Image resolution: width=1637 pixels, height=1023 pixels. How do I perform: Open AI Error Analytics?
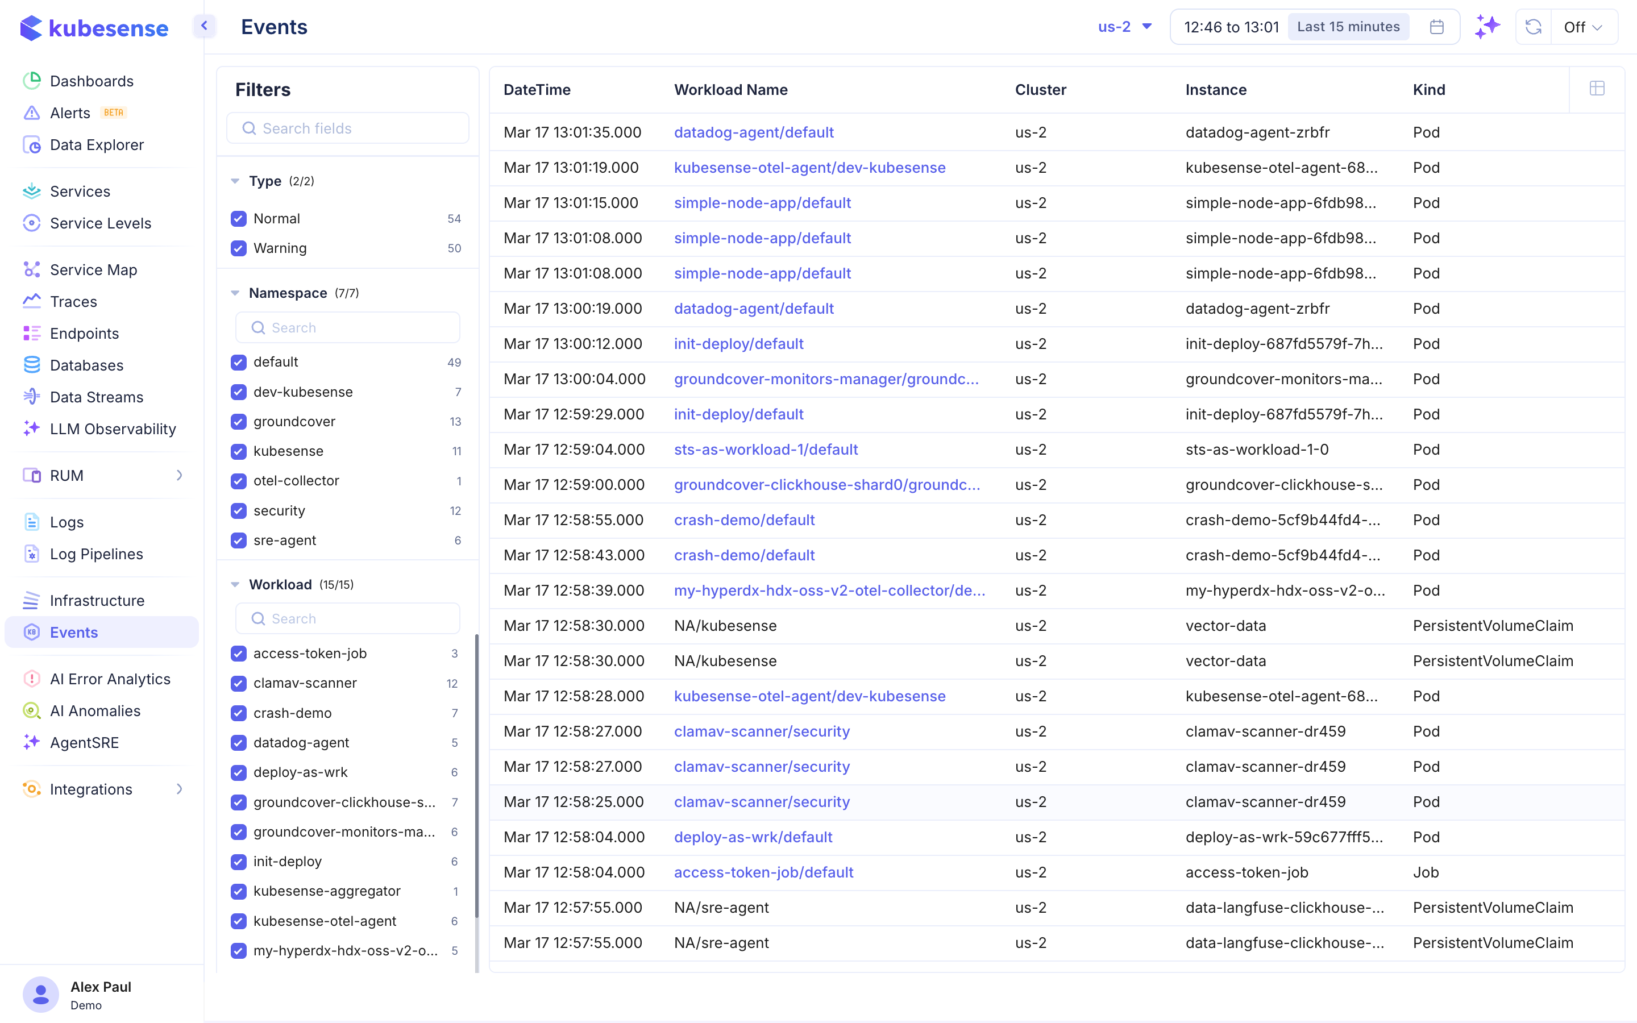point(110,679)
